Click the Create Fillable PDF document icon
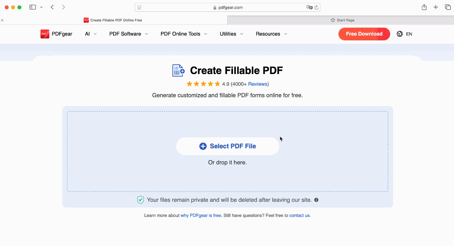Image resolution: width=454 pixels, height=246 pixels. click(178, 70)
